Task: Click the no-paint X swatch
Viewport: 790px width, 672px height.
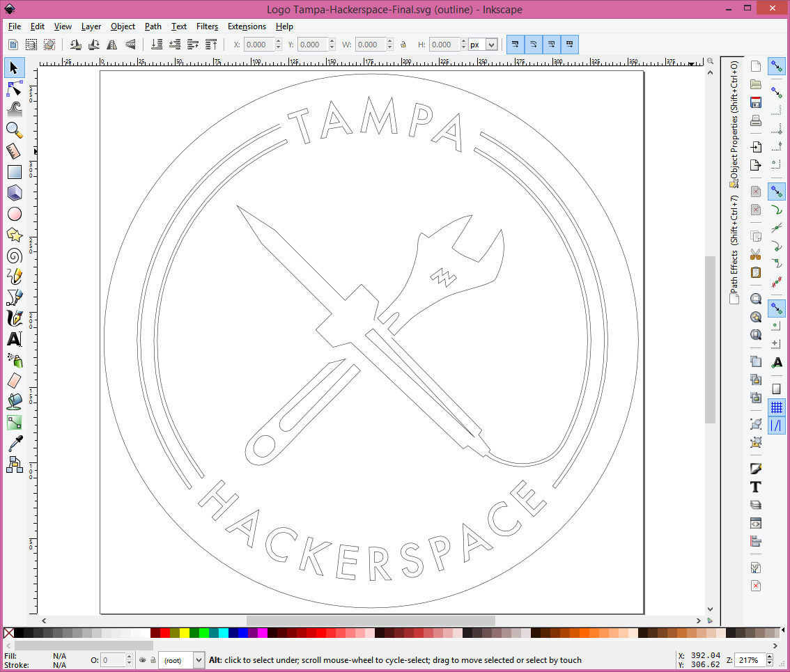Action: pyautogui.click(x=8, y=633)
